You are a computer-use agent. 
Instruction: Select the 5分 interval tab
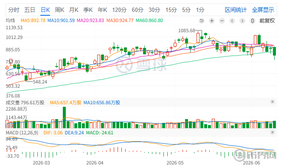coord(186,10)
